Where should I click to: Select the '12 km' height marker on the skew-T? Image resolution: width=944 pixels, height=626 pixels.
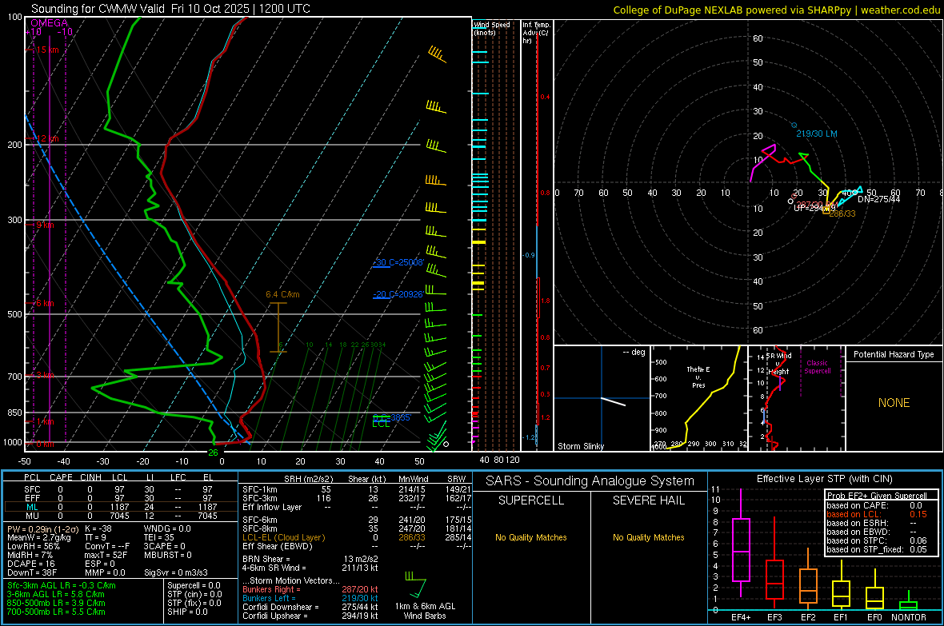click(x=47, y=138)
